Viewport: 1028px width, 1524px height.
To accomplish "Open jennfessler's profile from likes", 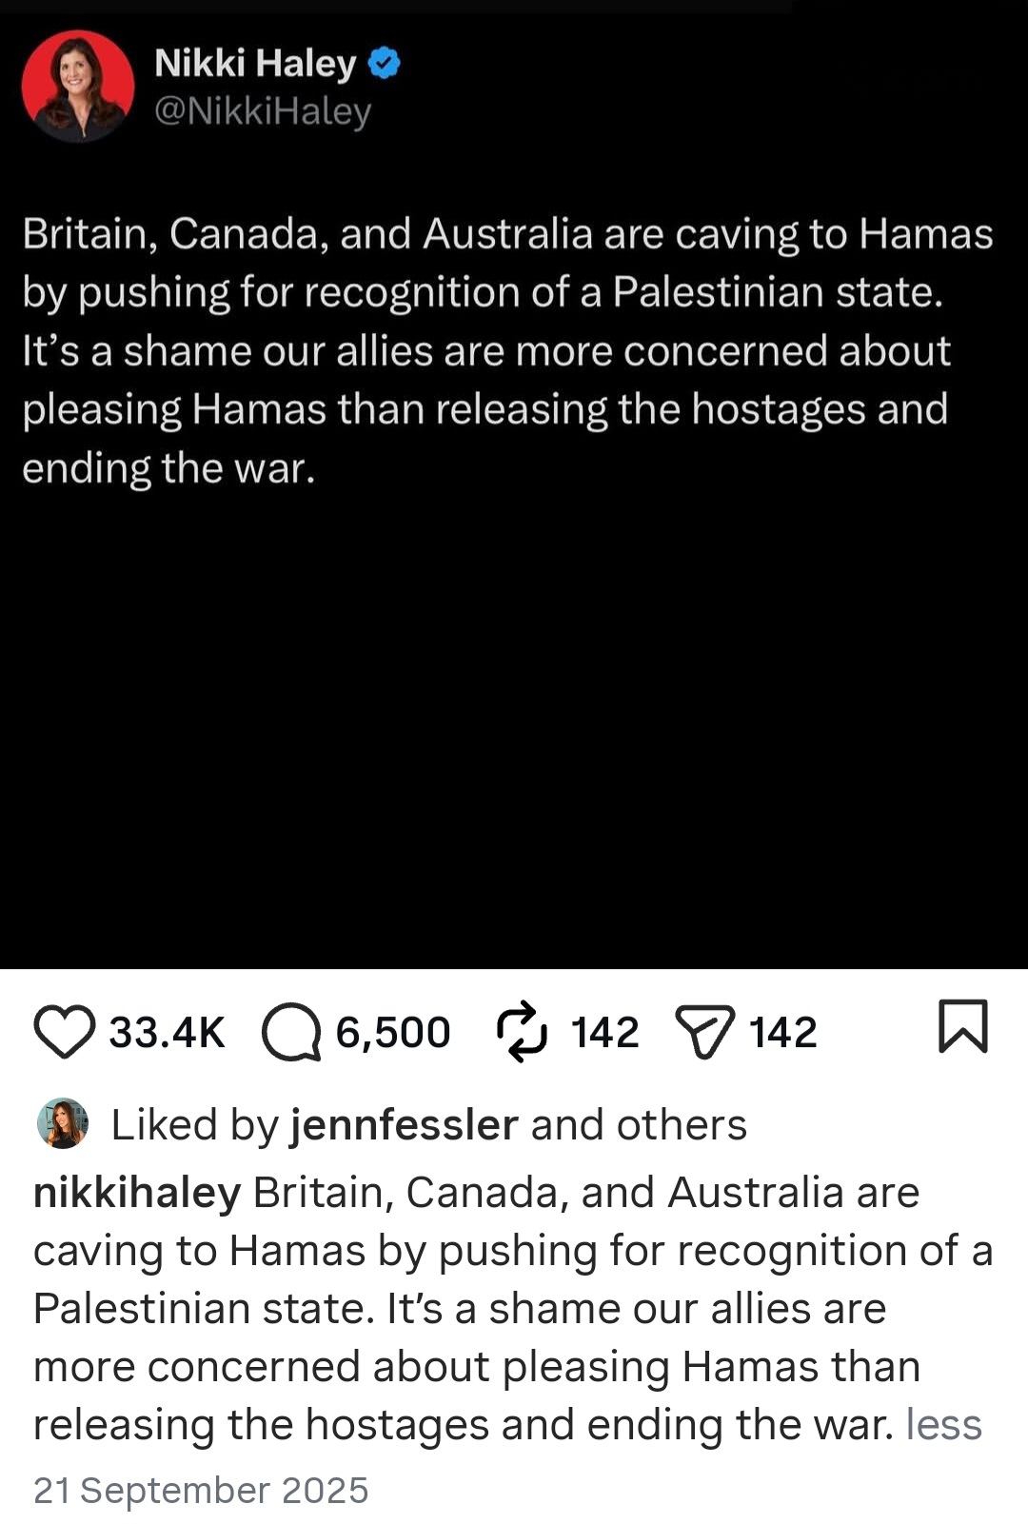I will (x=405, y=1124).
